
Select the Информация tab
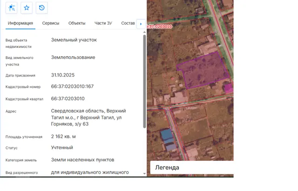coord(20,23)
